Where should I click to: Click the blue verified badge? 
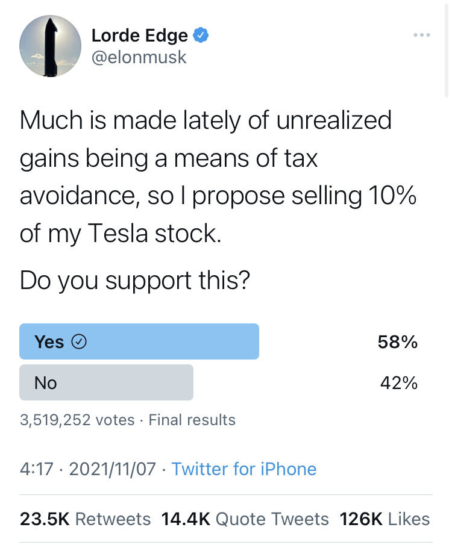click(201, 36)
